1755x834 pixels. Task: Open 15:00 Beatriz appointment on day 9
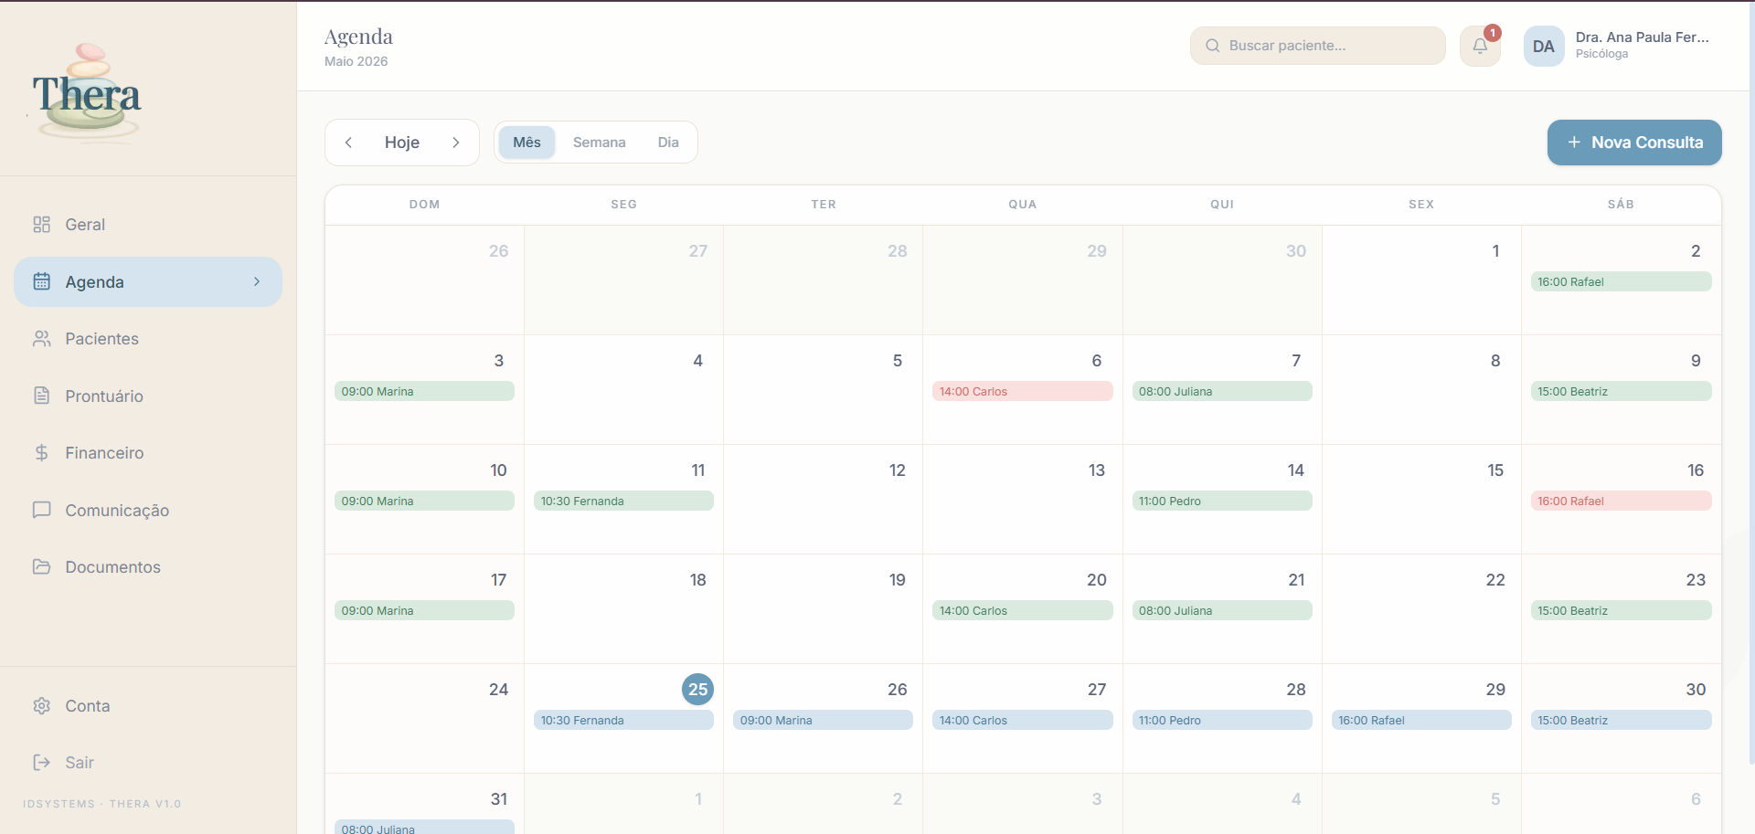[1621, 391]
